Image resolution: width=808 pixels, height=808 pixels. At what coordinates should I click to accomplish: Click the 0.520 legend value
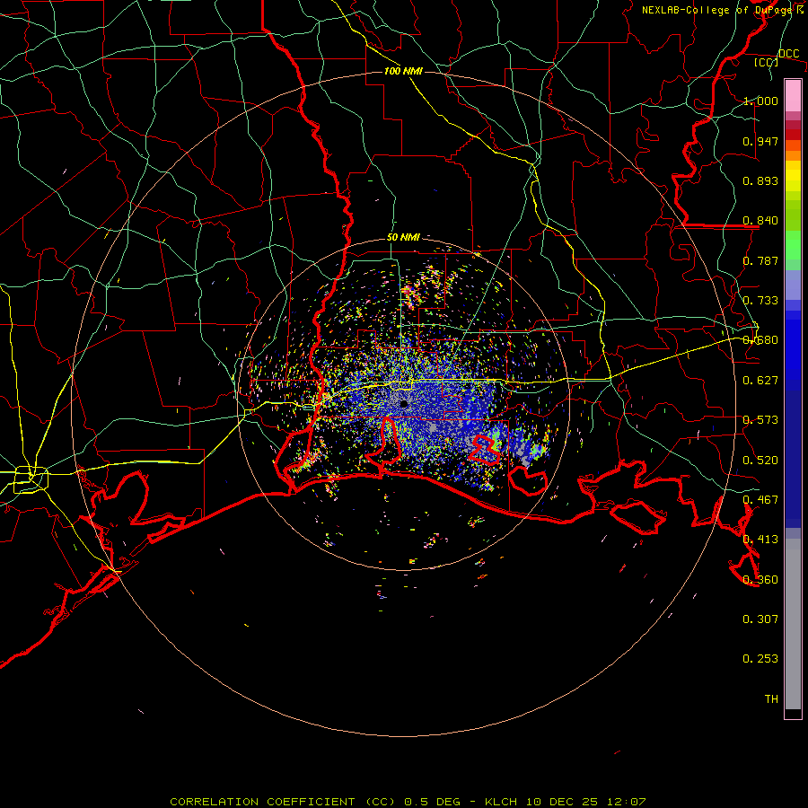pyautogui.click(x=760, y=461)
